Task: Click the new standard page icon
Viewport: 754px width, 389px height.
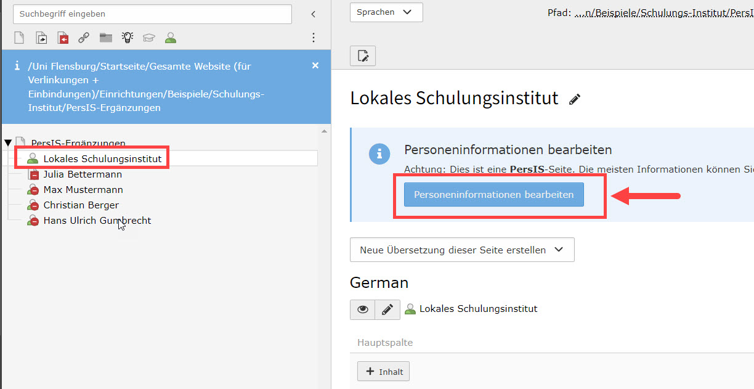Action: tap(19, 38)
